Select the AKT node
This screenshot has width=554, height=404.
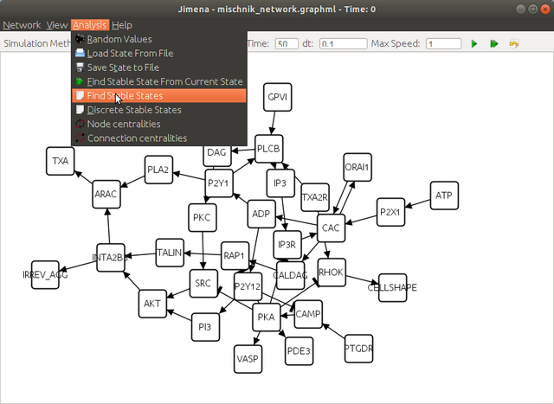click(x=152, y=304)
